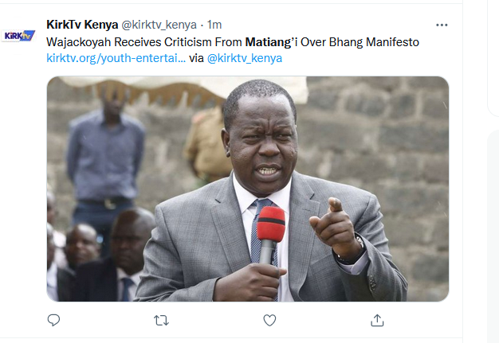Click the reply speech bubble icon

[x=53, y=320]
